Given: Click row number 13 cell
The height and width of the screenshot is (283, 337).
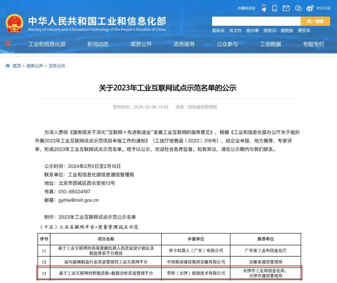Looking at the screenshot, I should [x=44, y=273].
